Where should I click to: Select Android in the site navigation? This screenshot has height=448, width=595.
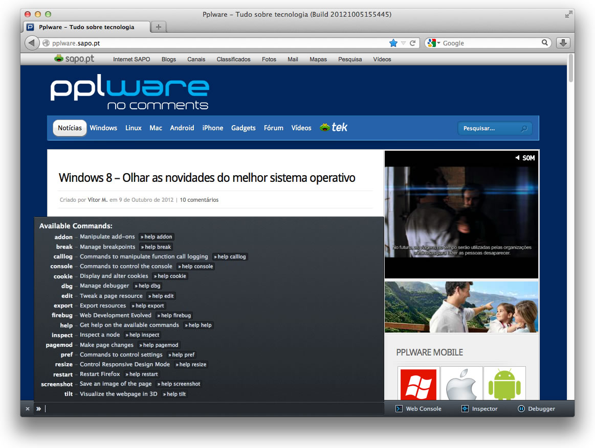coord(182,128)
